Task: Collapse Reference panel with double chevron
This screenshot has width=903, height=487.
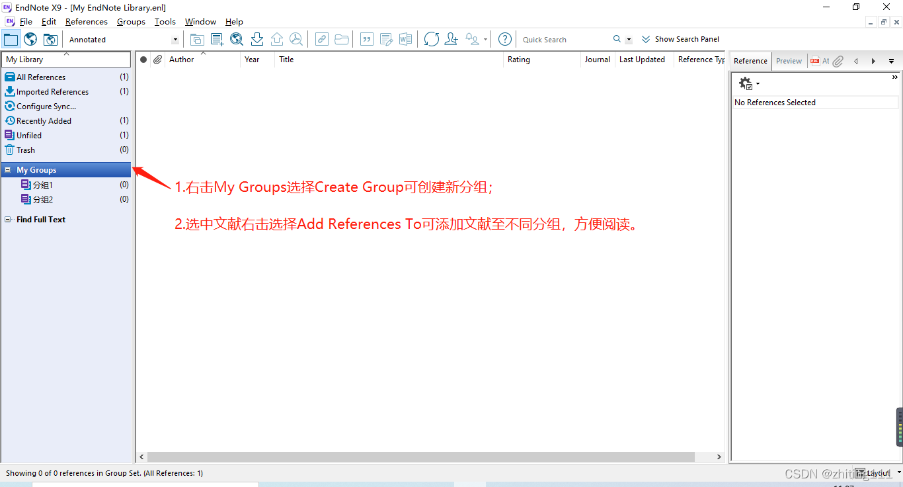Action: [x=895, y=77]
